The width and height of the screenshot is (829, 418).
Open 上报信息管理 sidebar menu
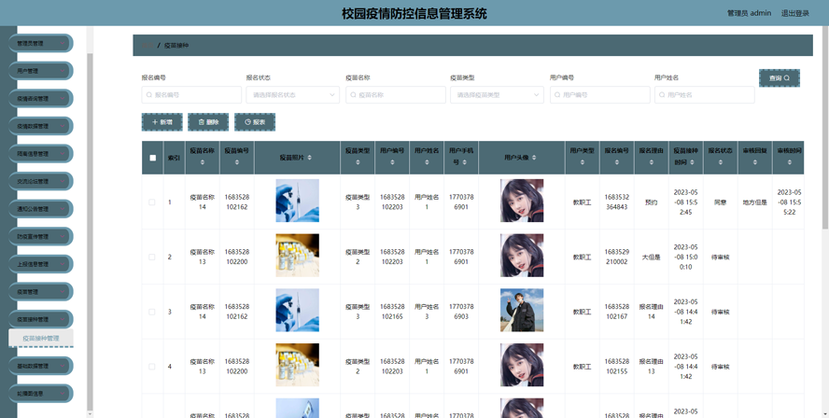click(x=41, y=264)
